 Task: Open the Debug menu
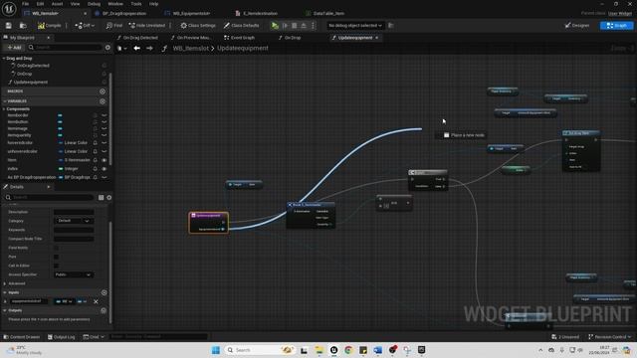coord(94,4)
